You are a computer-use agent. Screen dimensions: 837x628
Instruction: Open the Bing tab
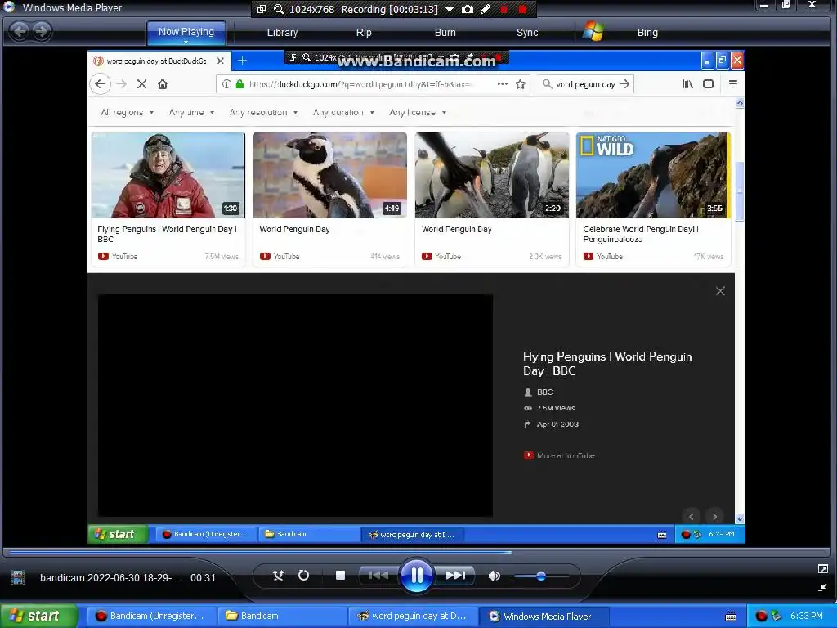tap(647, 33)
